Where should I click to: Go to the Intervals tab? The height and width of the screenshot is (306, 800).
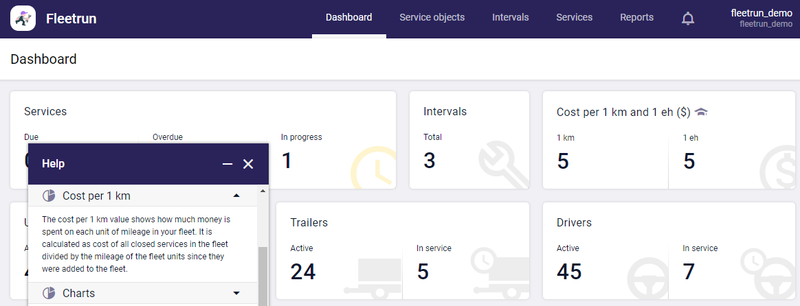510,18
